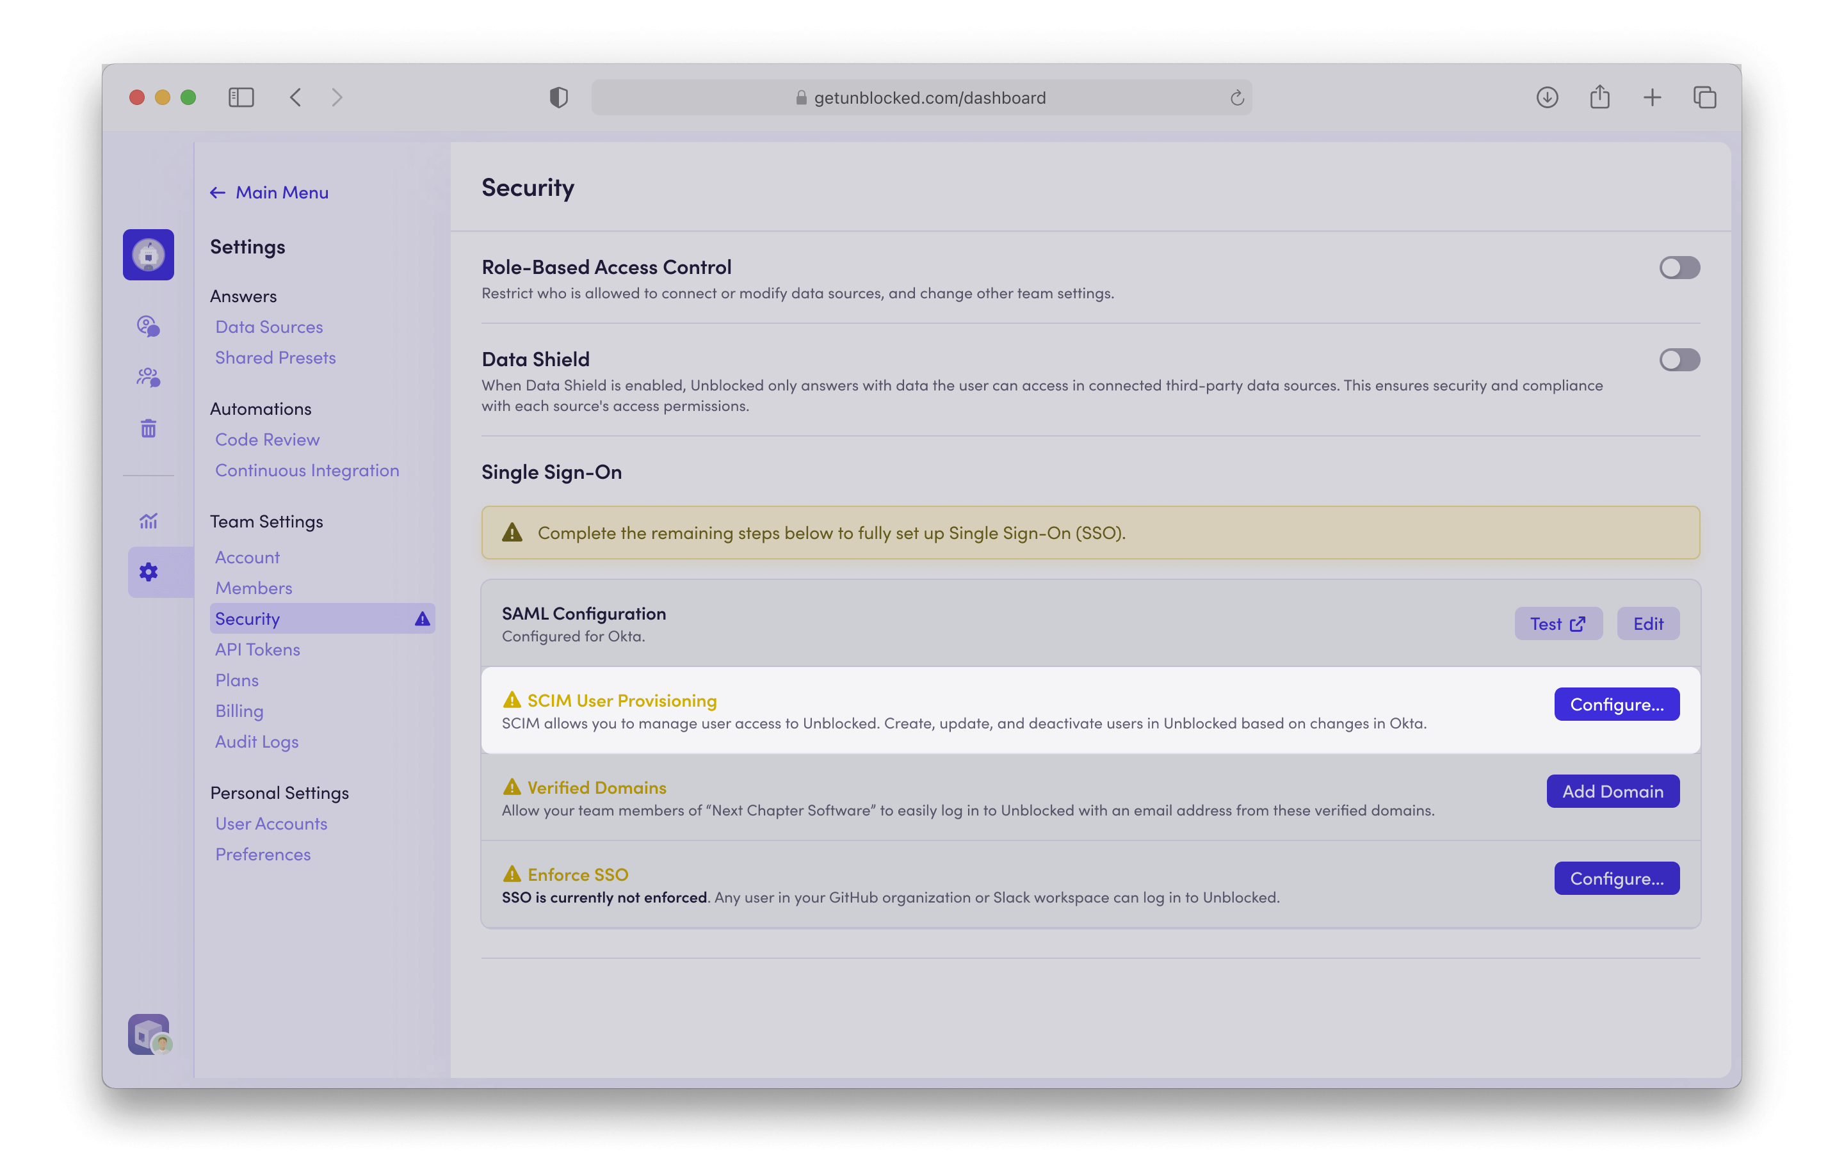Viewport: 1844px width, 1165px height.
Task: Click the settings gear icon in left rail
Action: point(149,572)
